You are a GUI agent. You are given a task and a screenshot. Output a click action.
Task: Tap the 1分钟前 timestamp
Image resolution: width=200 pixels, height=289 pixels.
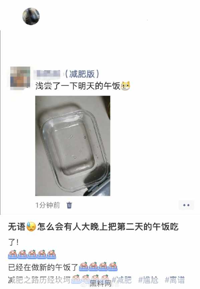click(48, 205)
